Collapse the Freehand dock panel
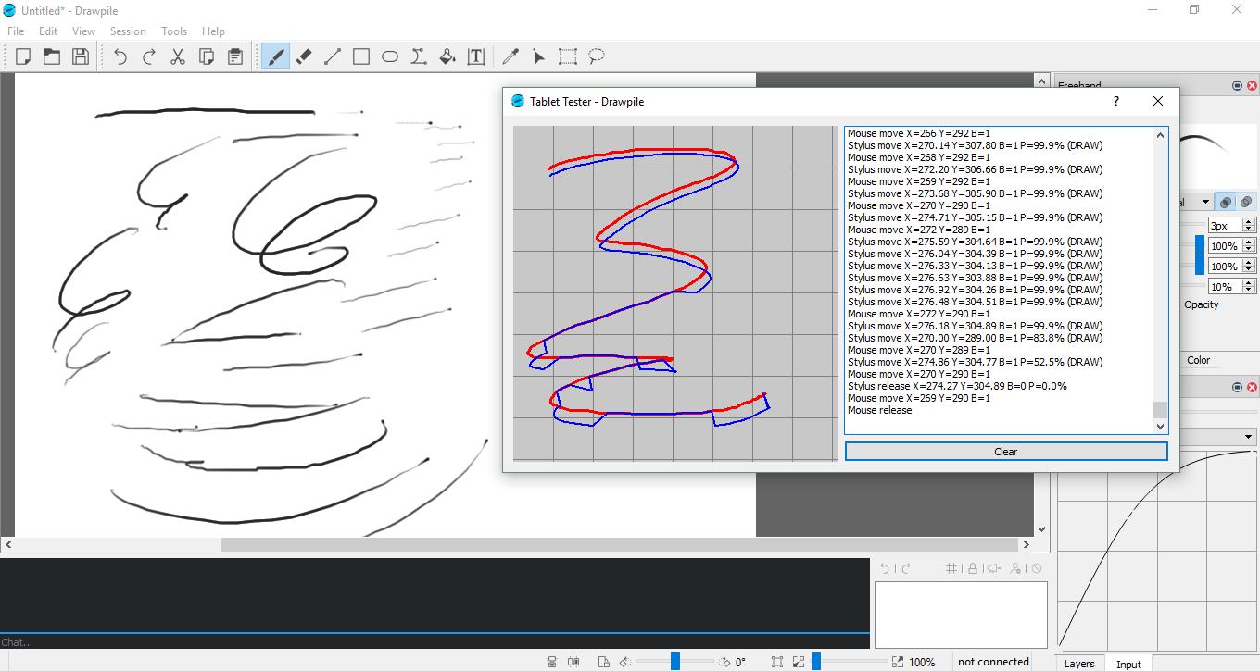This screenshot has width=1260, height=671. tap(1237, 85)
